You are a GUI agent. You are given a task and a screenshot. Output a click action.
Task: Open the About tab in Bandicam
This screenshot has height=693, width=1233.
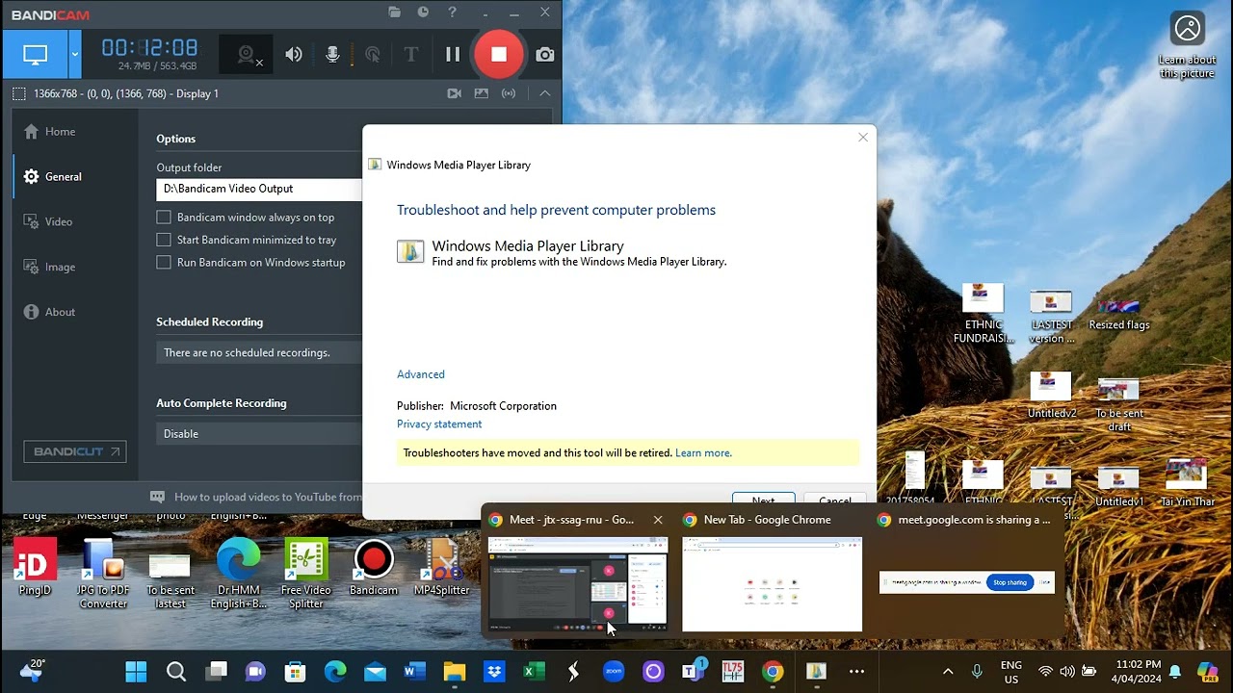pos(49,313)
